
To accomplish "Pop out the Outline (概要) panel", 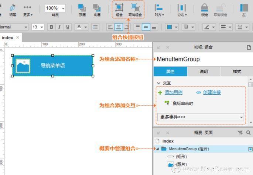I will (x=158, y=133).
